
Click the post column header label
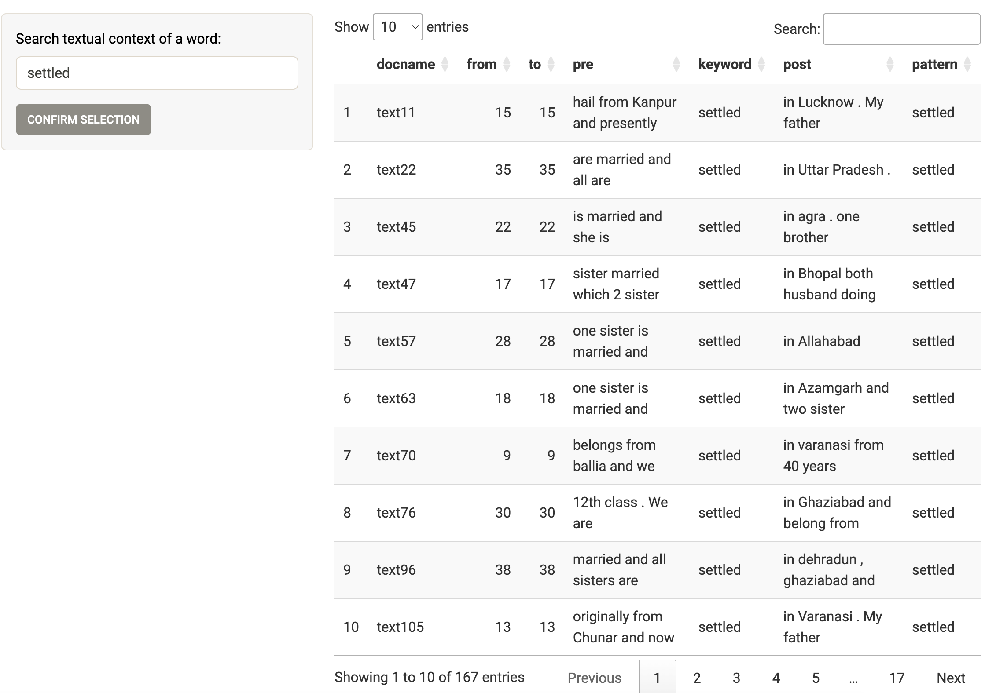point(797,64)
